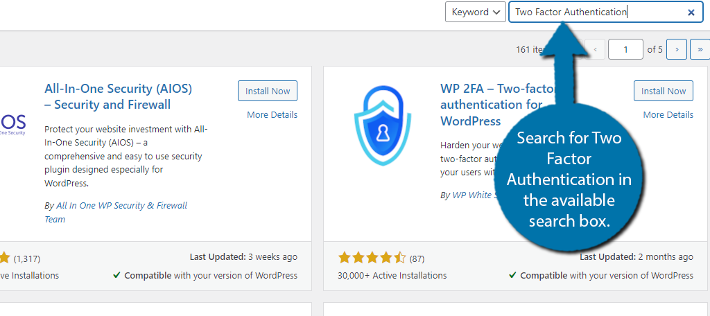Click the AIOS description paragraph
Image resolution: width=710 pixels, height=316 pixels.
coord(126,156)
